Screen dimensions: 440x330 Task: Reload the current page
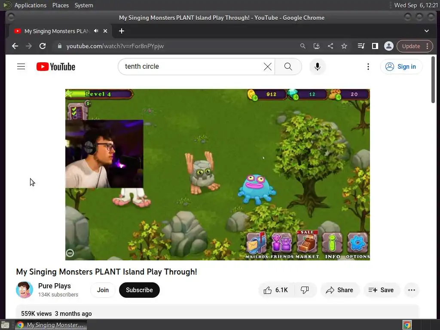pyautogui.click(x=43, y=46)
